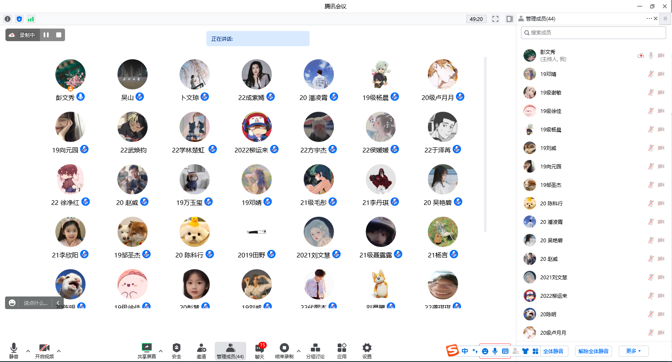Click the 全体静音 mute all button
Image resolution: width=672 pixels, height=362 pixels.
(x=553, y=351)
